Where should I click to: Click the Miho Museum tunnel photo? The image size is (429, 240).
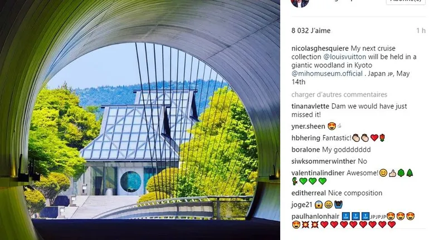140,120
